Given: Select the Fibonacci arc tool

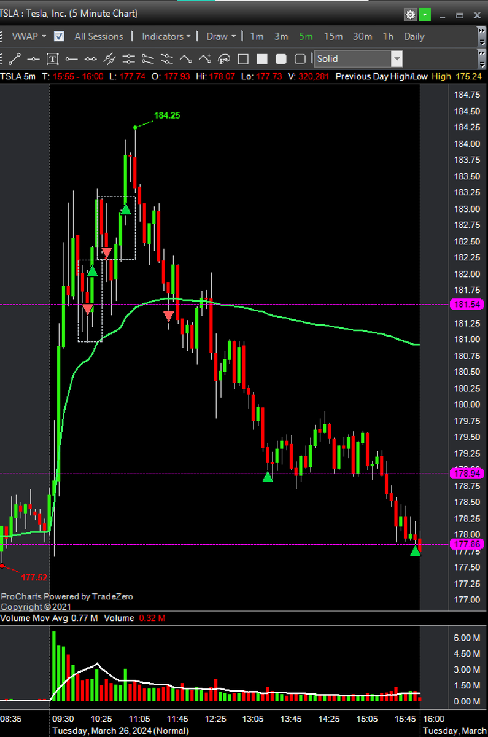Looking at the screenshot, I should coord(224,59).
